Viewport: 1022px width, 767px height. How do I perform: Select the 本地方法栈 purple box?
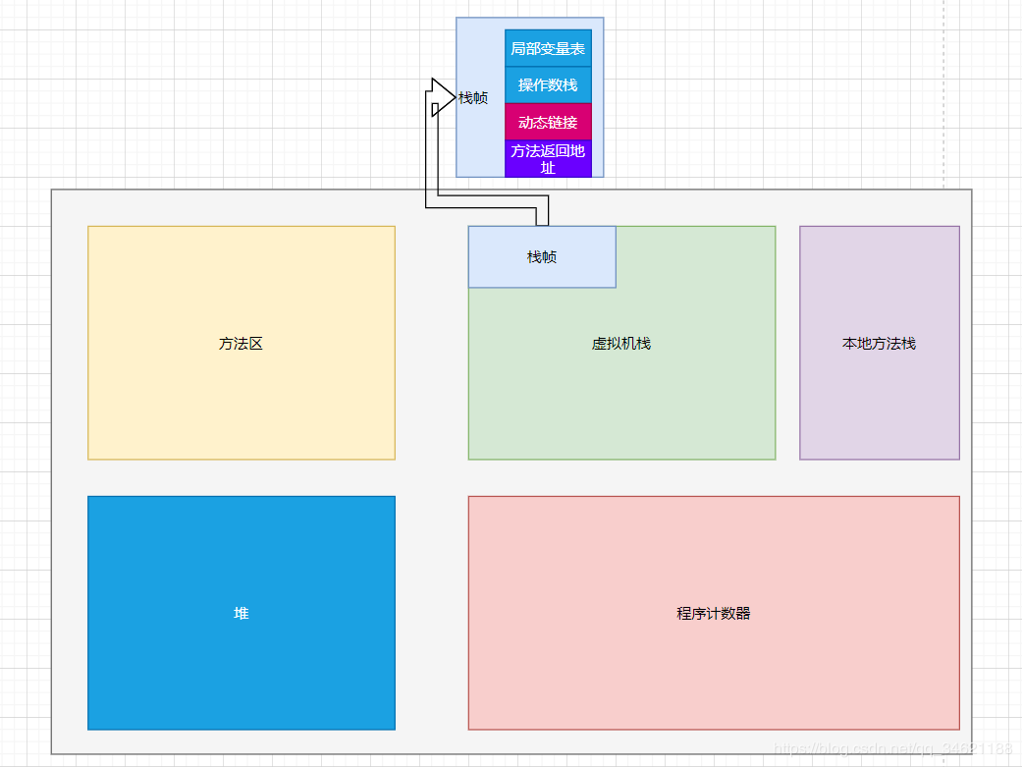880,343
